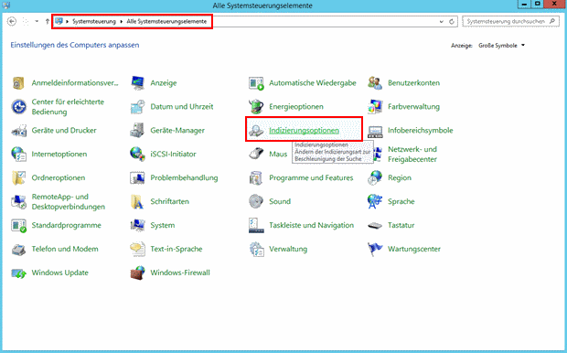Open the Indizierungsoptionen icon

[256, 131]
